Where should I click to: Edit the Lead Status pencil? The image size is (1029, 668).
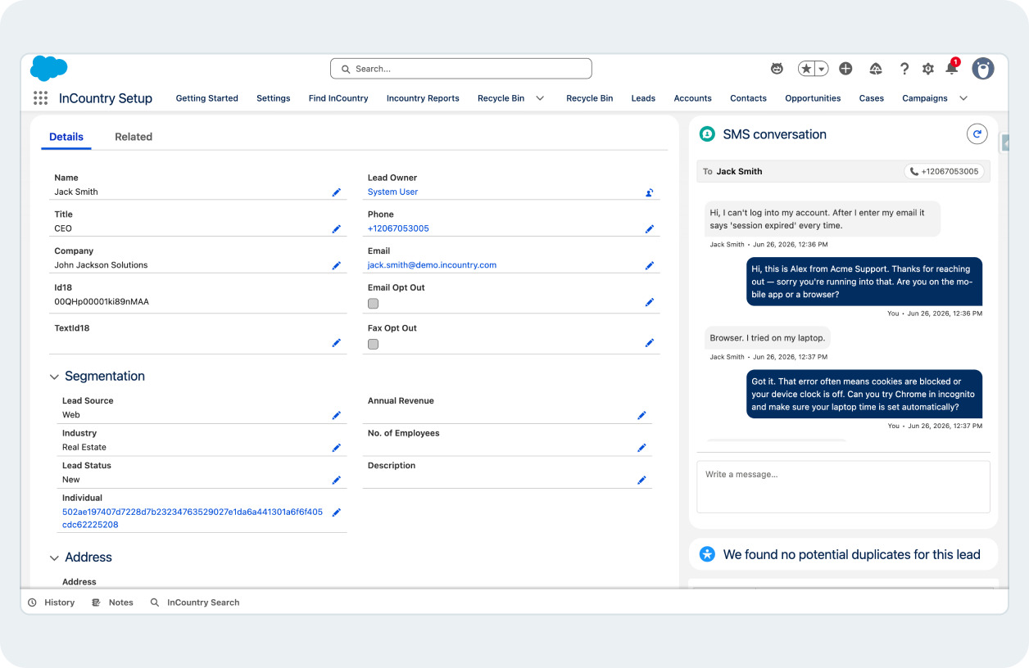[x=336, y=481]
